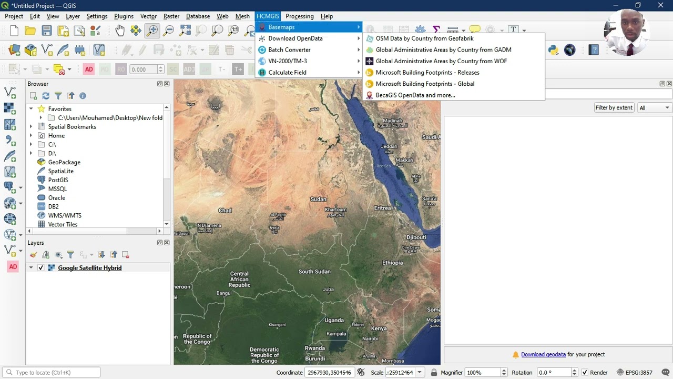The height and width of the screenshot is (379, 673).
Task: Click the locator search box
Action: (x=51, y=373)
